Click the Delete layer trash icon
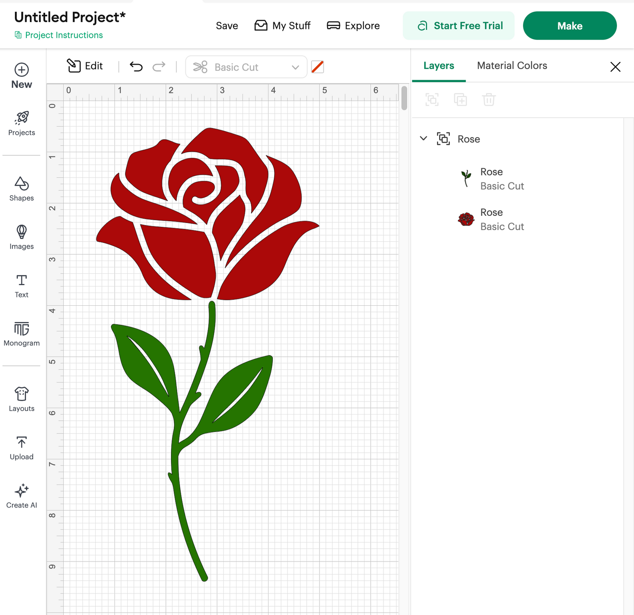 [489, 100]
